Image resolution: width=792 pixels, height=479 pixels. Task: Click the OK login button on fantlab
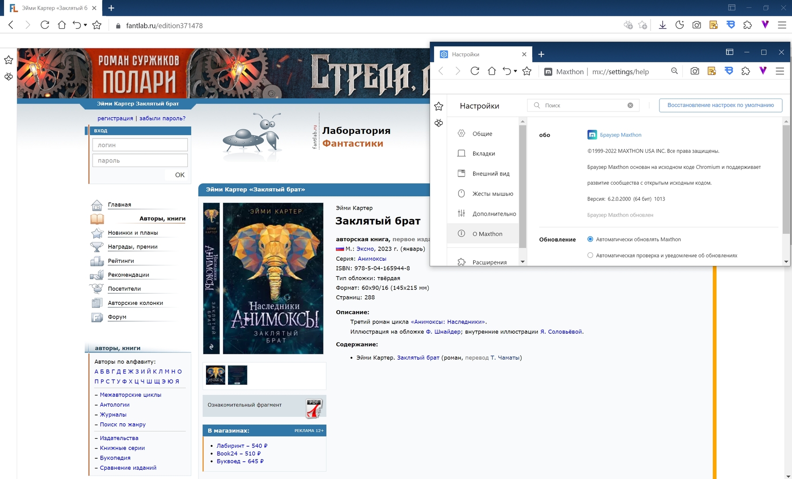(x=180, y=175)
